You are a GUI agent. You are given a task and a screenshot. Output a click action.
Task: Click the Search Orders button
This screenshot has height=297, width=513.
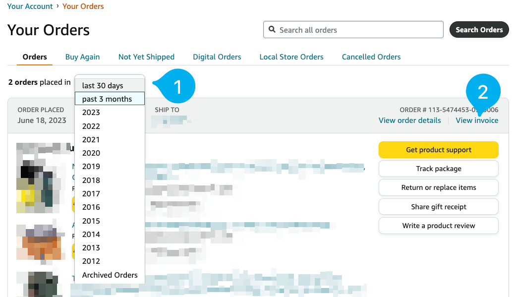point(479,30)
